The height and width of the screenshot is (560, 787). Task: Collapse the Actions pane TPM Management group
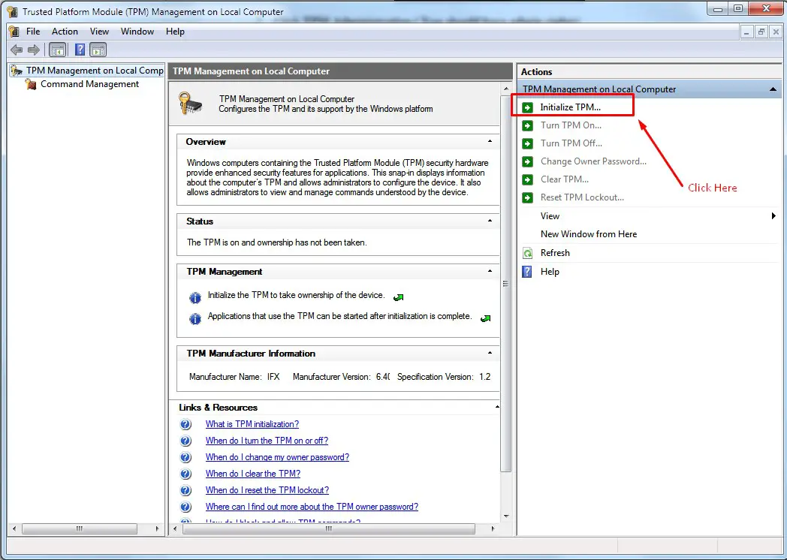[x=773, y=89]
